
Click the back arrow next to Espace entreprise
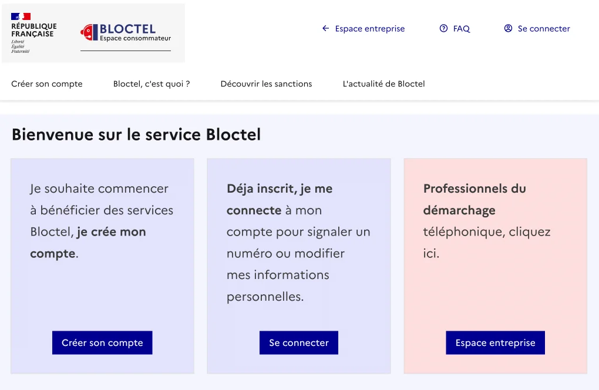(x=324, y=28)
